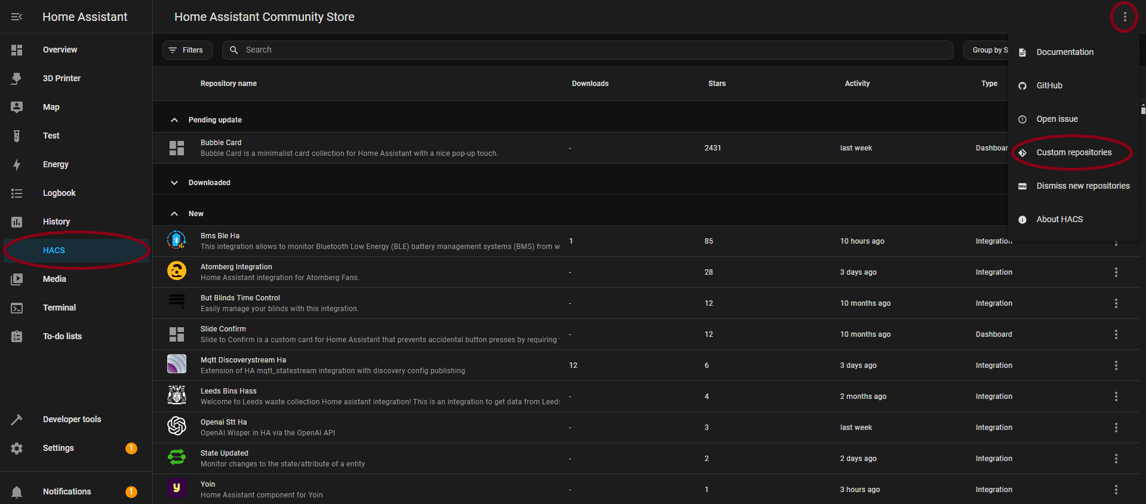The image size is (1146, 504).
Task: Click the Developer tools hammer icon
Action: pyautogui.click(x=17, y=420)
